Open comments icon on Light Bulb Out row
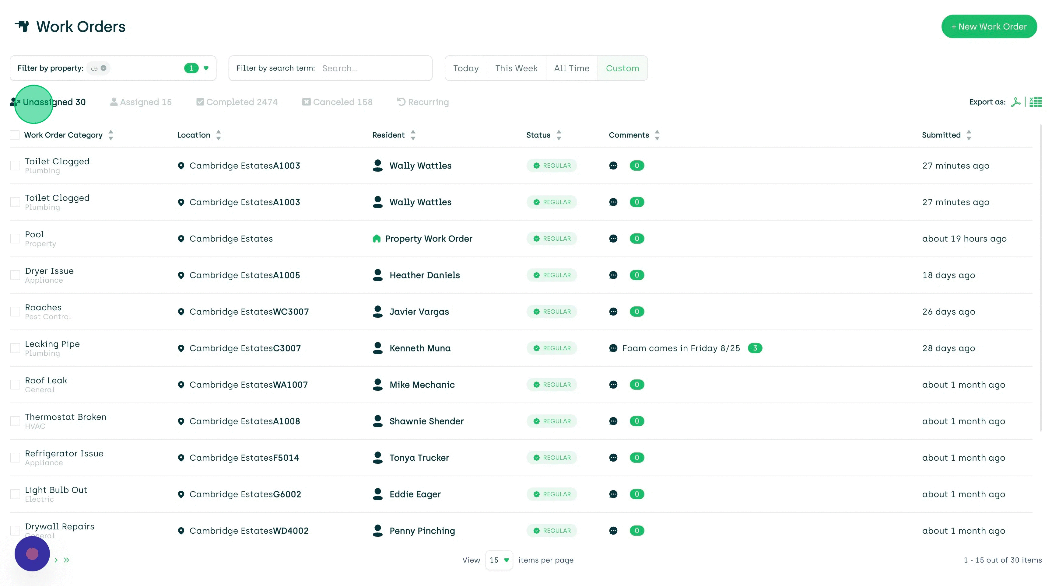The height and width of the screenshot is (586, 1052). [613, 494]
